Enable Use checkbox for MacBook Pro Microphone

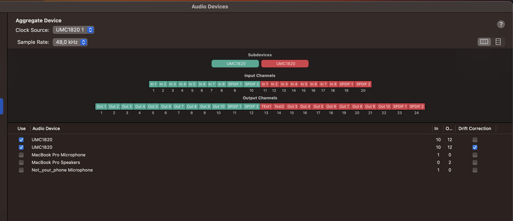21,155
